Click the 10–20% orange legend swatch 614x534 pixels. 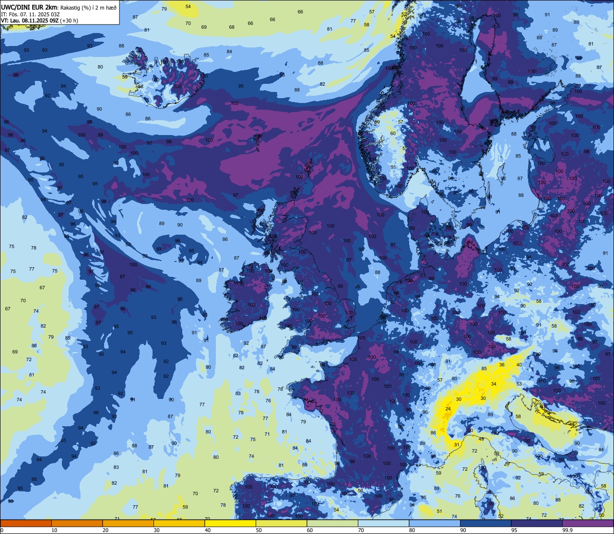pos(77,523)
